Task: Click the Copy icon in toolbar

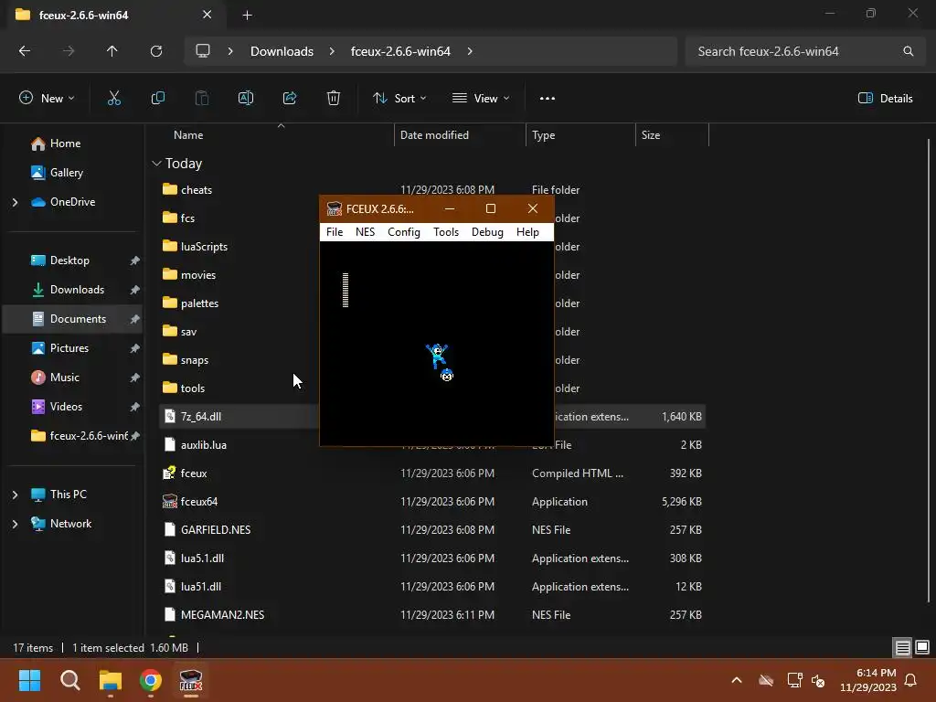Action: click(157, 99)
